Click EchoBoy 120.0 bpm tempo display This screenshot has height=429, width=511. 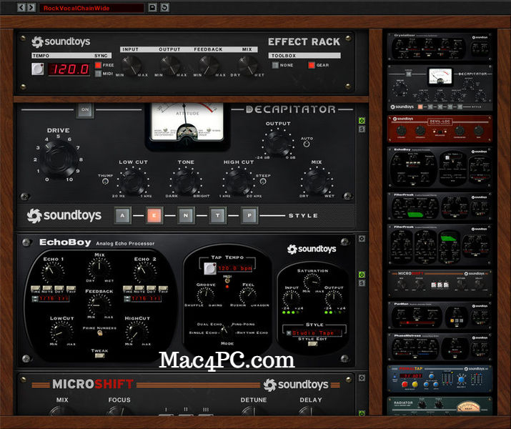point(234,268)
